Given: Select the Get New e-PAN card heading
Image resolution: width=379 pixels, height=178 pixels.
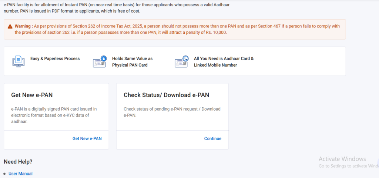Looking at the screenshot, I should point(32,95).
